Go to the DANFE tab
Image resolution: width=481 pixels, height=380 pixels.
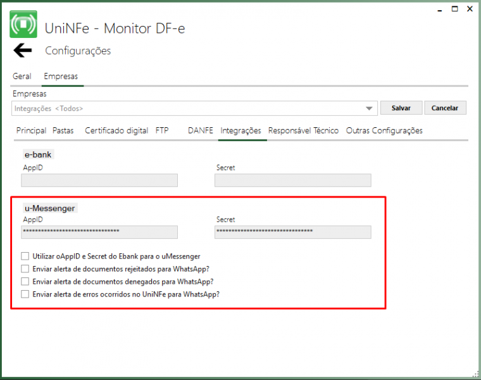[x=201, y=130]
